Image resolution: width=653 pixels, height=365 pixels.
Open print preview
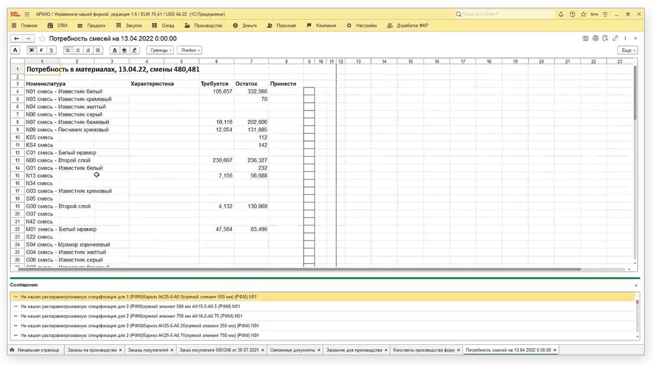tap(605, 39)
